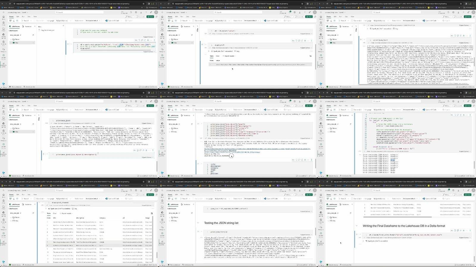
Task: Click 'category' column header in df_cleaned table
Action: click(x=102, y=218)
